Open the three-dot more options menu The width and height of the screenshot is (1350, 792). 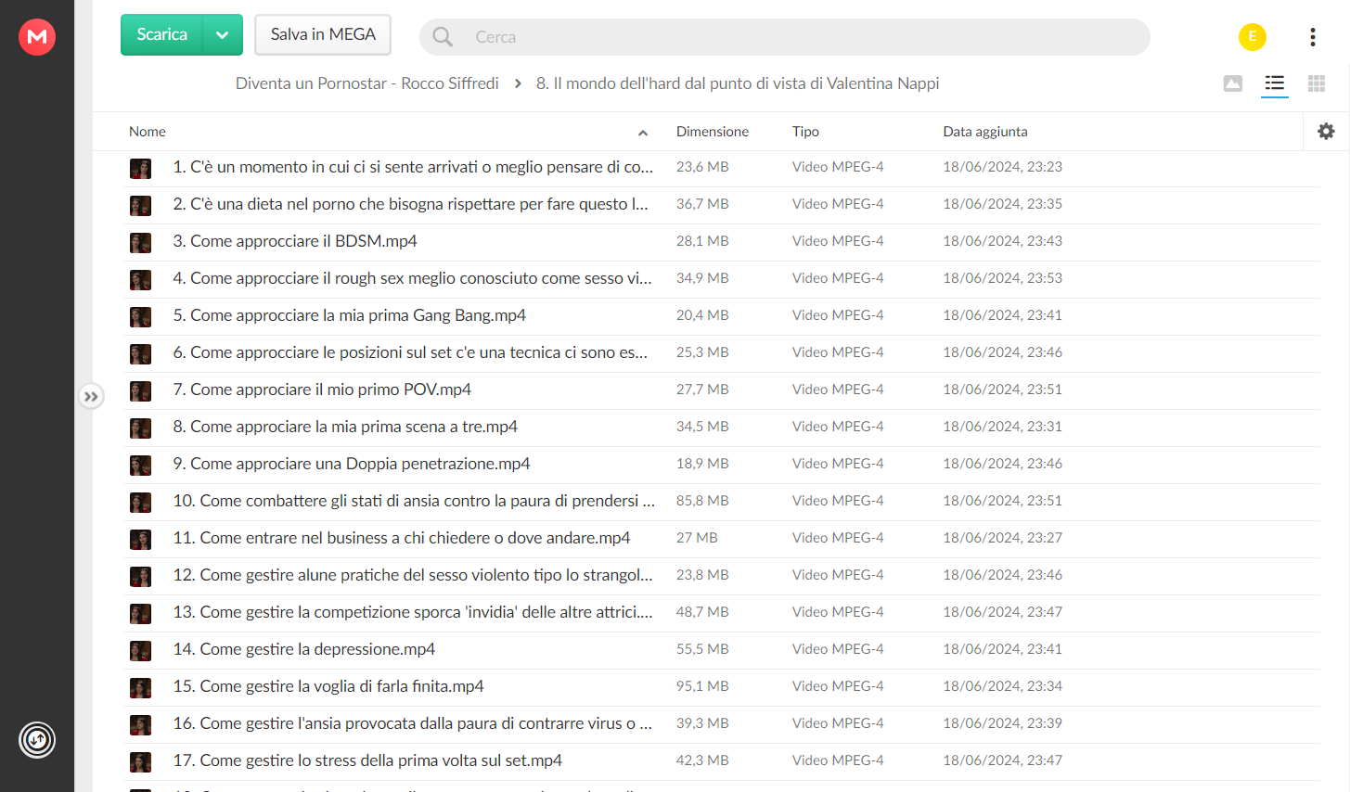[x=1312, y=36]
